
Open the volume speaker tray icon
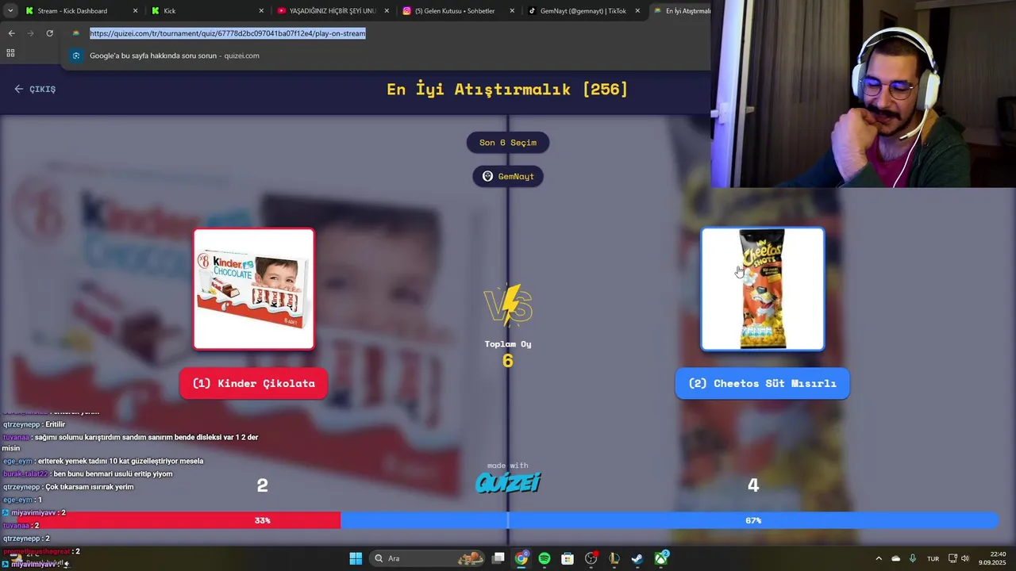(x=965, y=558)
